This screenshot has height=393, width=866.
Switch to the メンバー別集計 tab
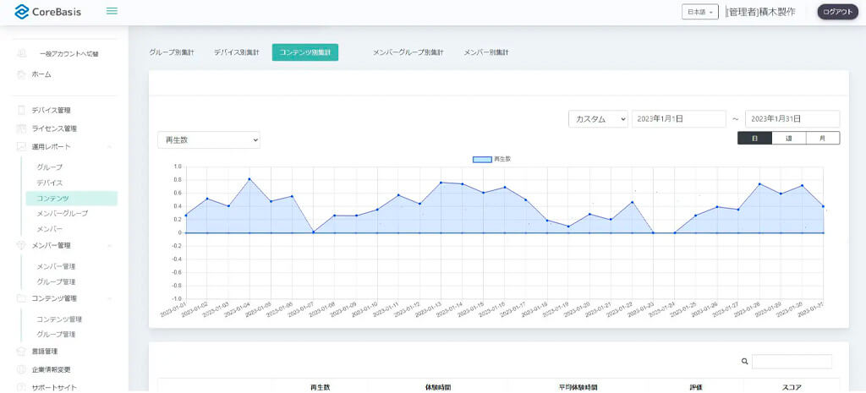point(486,52)
